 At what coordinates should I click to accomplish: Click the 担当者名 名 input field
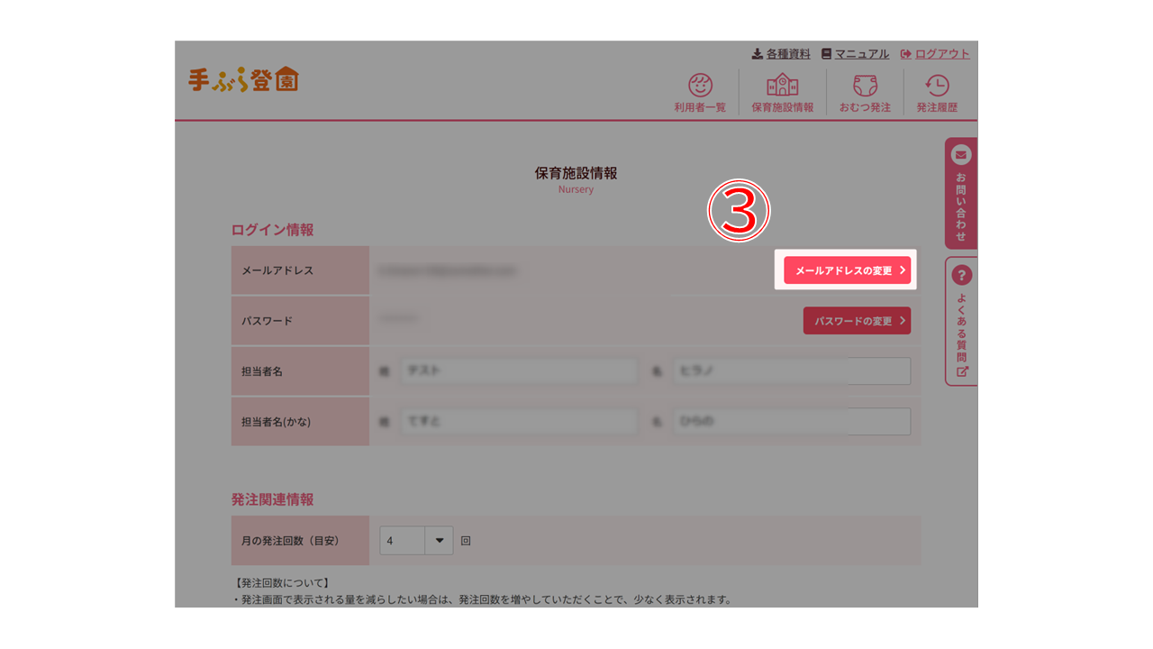click(791, 370)
